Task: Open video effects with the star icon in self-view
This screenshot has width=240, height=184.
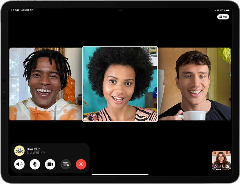Action: [215, 166]
